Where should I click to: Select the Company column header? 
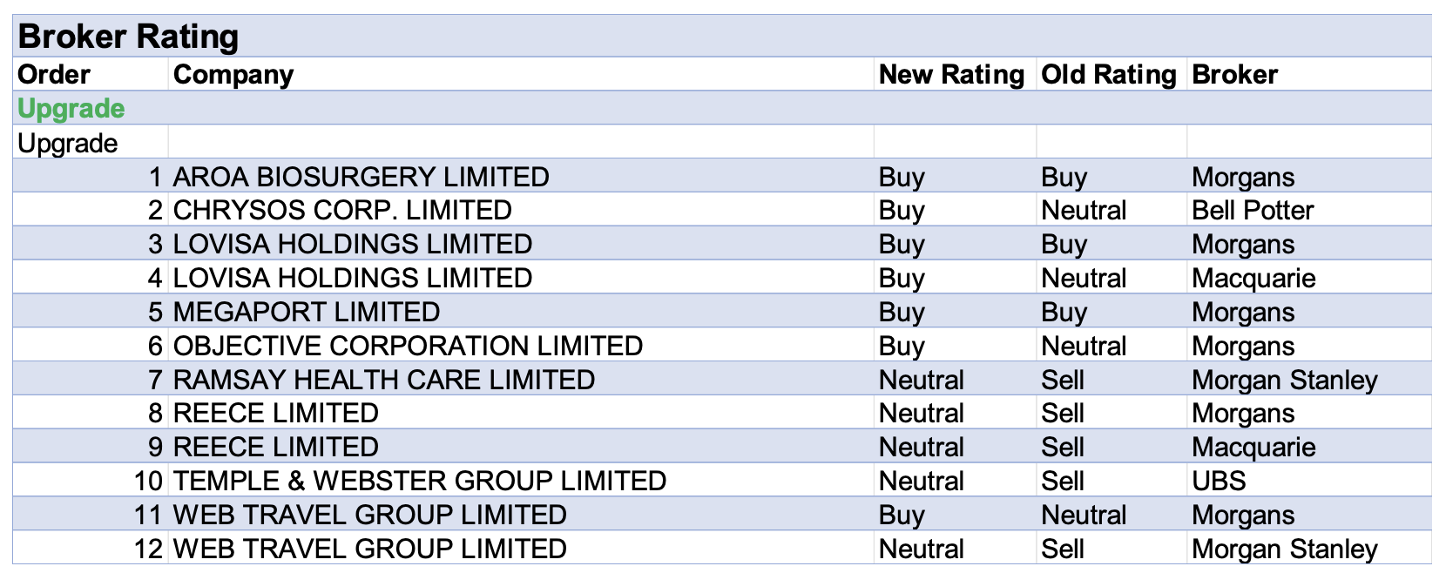[233, 75]
